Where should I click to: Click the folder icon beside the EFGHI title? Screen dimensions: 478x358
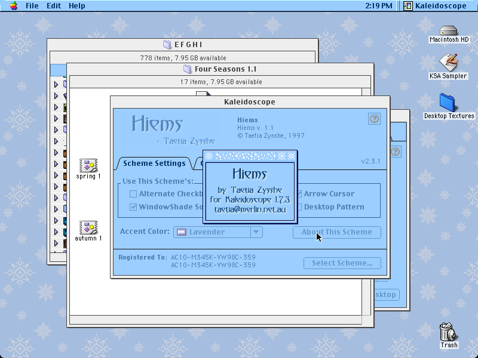click(x=167, y=45)
